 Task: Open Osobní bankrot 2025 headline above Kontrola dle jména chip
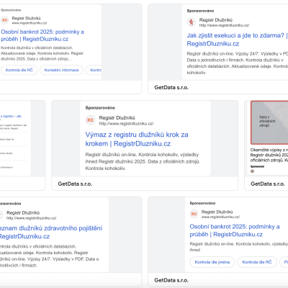pos(235,230)
